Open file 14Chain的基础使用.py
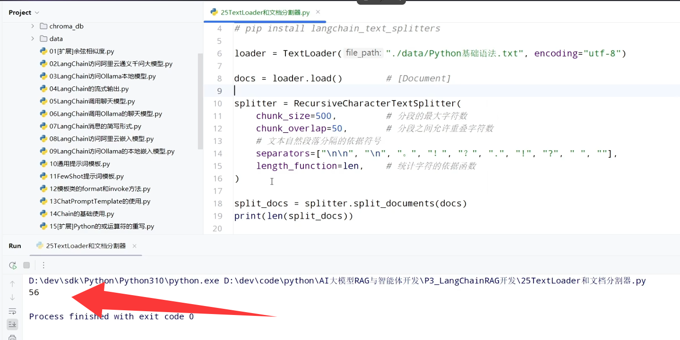This screenshot has width=680, height=340. coord(77,214)
